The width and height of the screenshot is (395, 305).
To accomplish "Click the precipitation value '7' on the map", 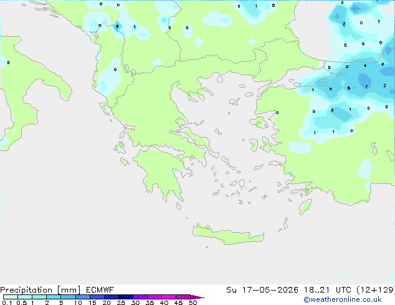I will 366,87.
